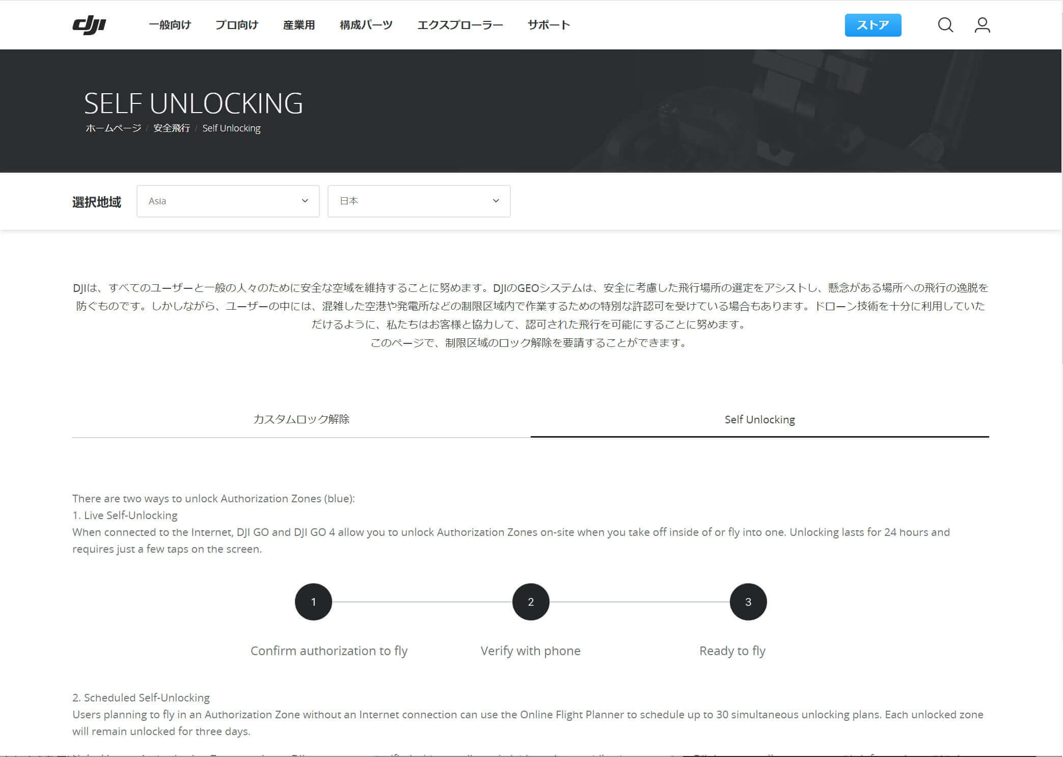This screenshot has height=757, width=1063.
Task: Expand the Asia region dropdown
Action: click(x=228, y=201)
